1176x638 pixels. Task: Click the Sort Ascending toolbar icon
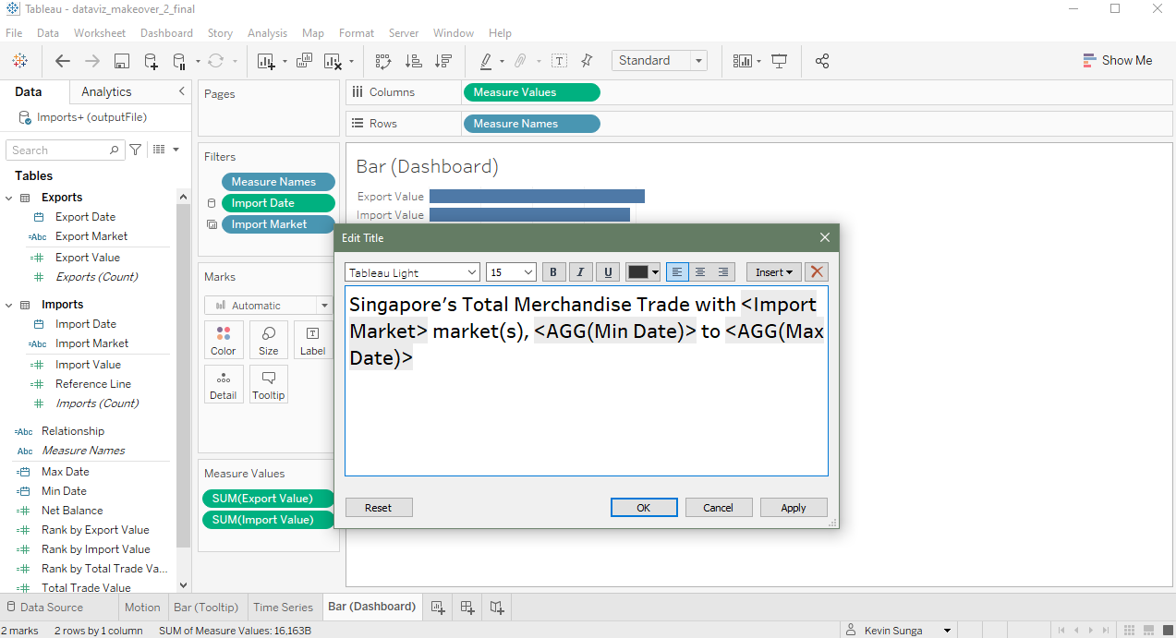coord(413,61)
